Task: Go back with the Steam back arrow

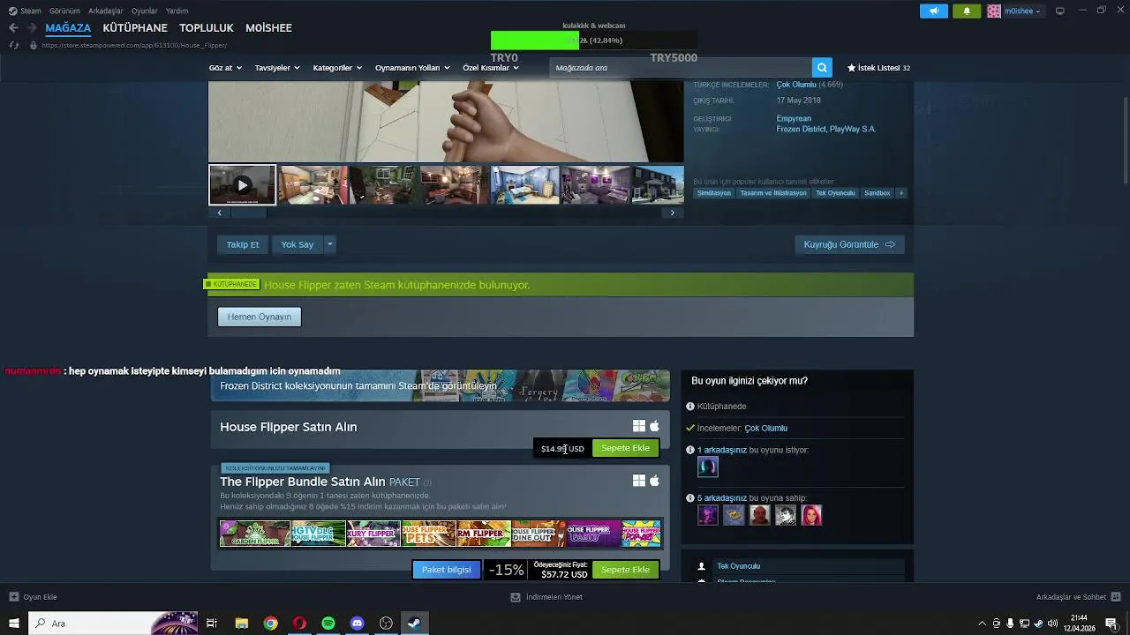Action: point(13,28)
